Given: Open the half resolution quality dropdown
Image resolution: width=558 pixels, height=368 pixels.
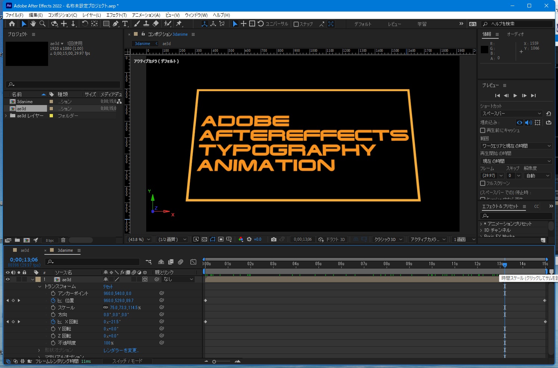Looking at the screenshot, I should click(x=172, y=239).
